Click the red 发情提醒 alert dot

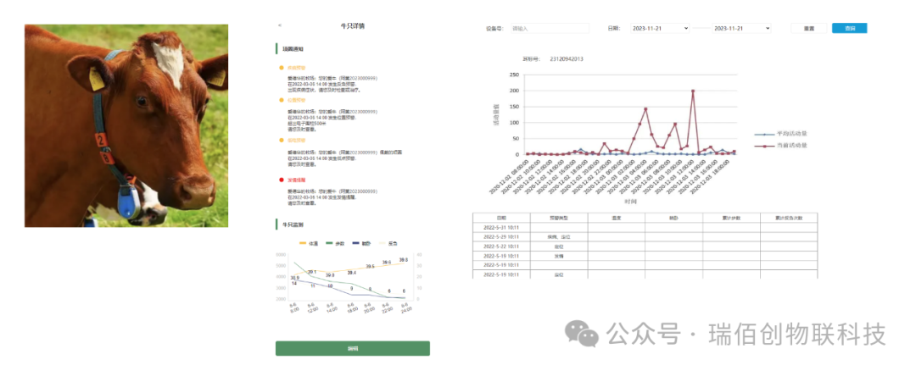[282, 180]
